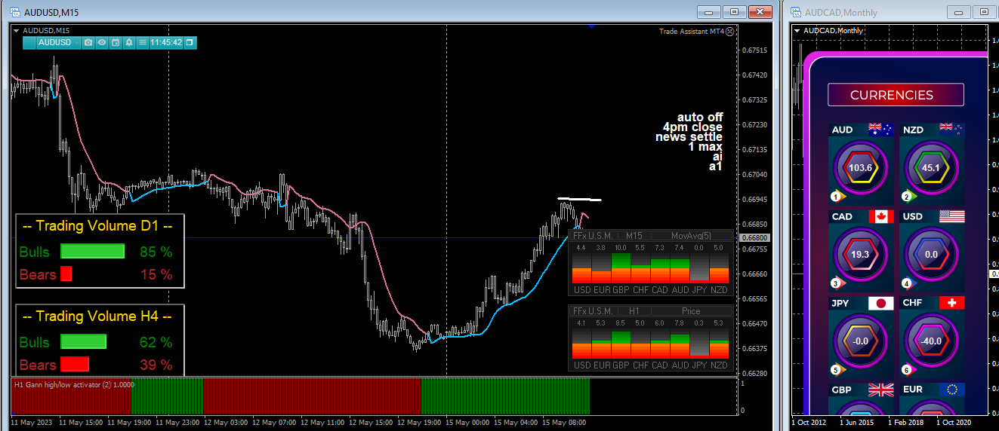This screenshot has height=431, width=999.
Task: Click the USD 0.0 currency gauge
Action: click(932, 255)
